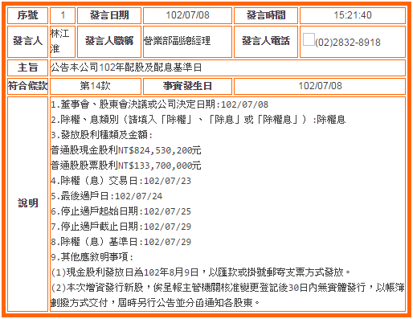Select the 第14款 clause cell
Image resolution: width=413 pixels, height=319 pixels.
(96, 86)
